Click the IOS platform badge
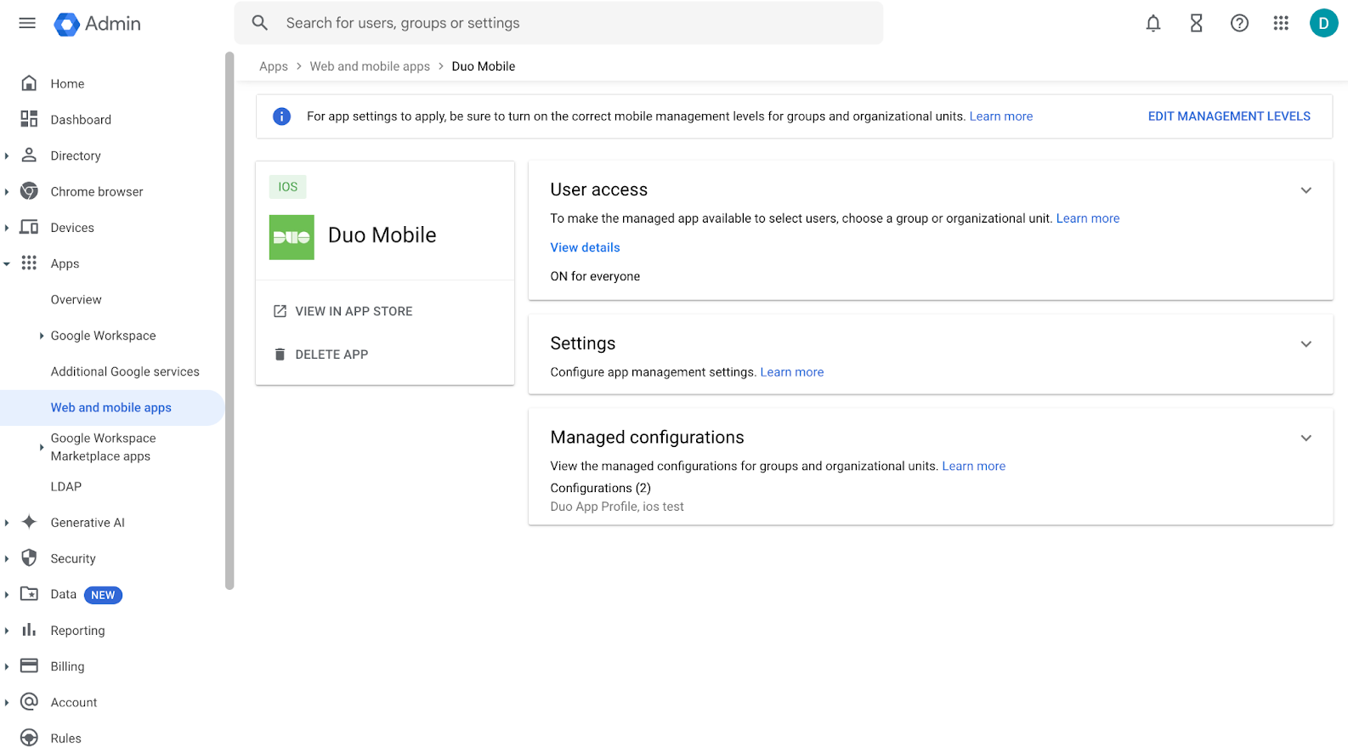The height and width of the screenshot is (753, 1348). pos(288,187)
